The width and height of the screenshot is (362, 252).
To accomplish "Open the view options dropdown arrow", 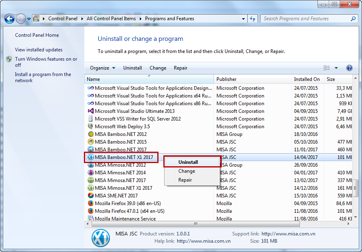I will pyautogui.click(x=336, y=68).
